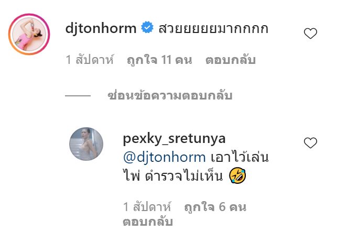
Task: Click the blue verified badge beside djtonhorm
Action: coord(147,27)
